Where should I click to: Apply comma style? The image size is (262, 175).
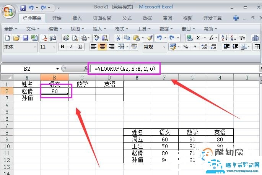[195, 47]
